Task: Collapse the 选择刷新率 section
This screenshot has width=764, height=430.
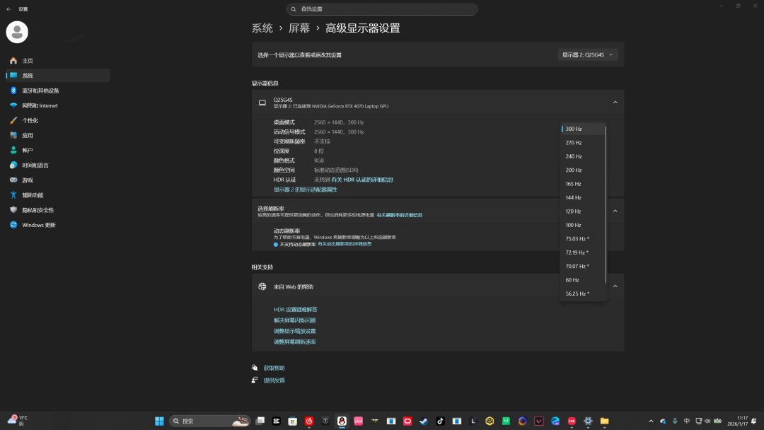Action: (x=615, y=211)
